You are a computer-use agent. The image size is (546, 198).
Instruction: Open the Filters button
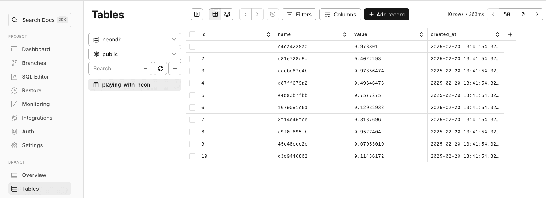pos(299,14)
